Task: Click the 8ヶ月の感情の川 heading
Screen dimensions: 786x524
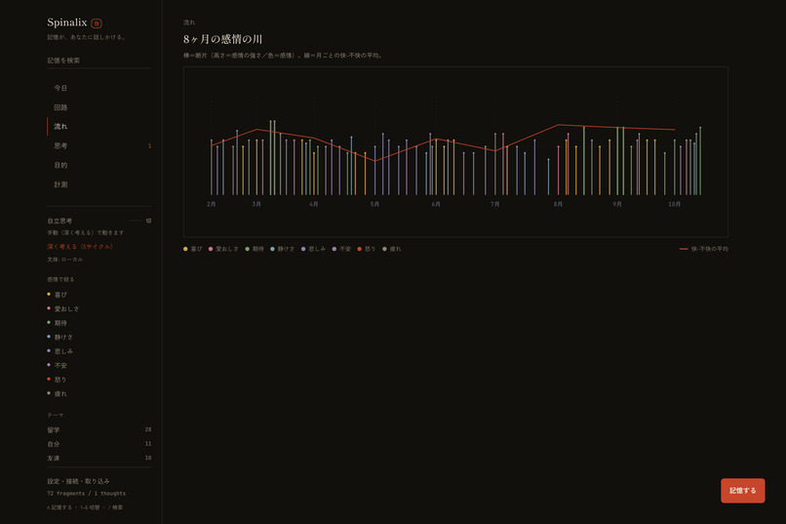Action: click(222, 39)
